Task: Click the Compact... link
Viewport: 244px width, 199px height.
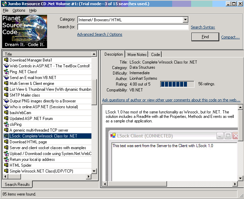Action: pos(230,37)
